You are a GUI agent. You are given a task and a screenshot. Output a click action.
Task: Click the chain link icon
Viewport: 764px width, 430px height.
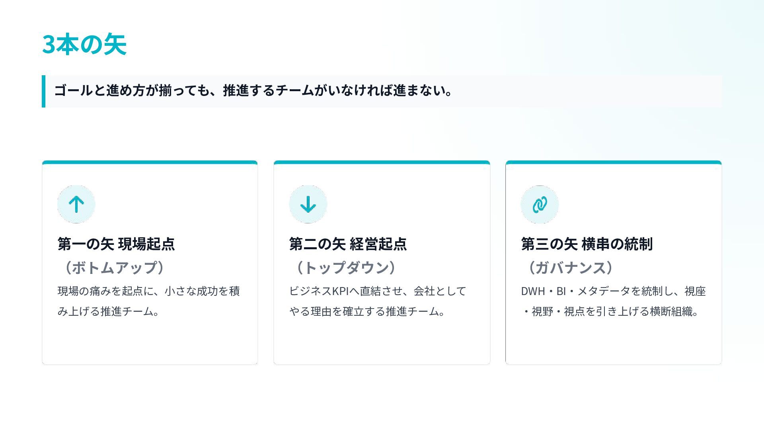point(540,204)
